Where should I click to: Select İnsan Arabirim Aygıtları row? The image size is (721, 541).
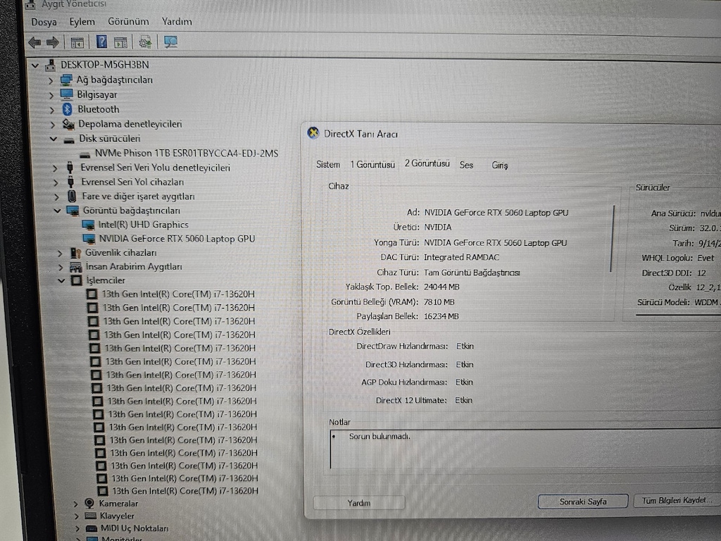(134, 267)
